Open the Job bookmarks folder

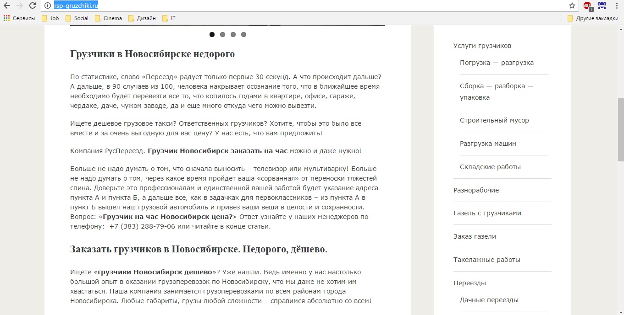(x=50, y=18)
